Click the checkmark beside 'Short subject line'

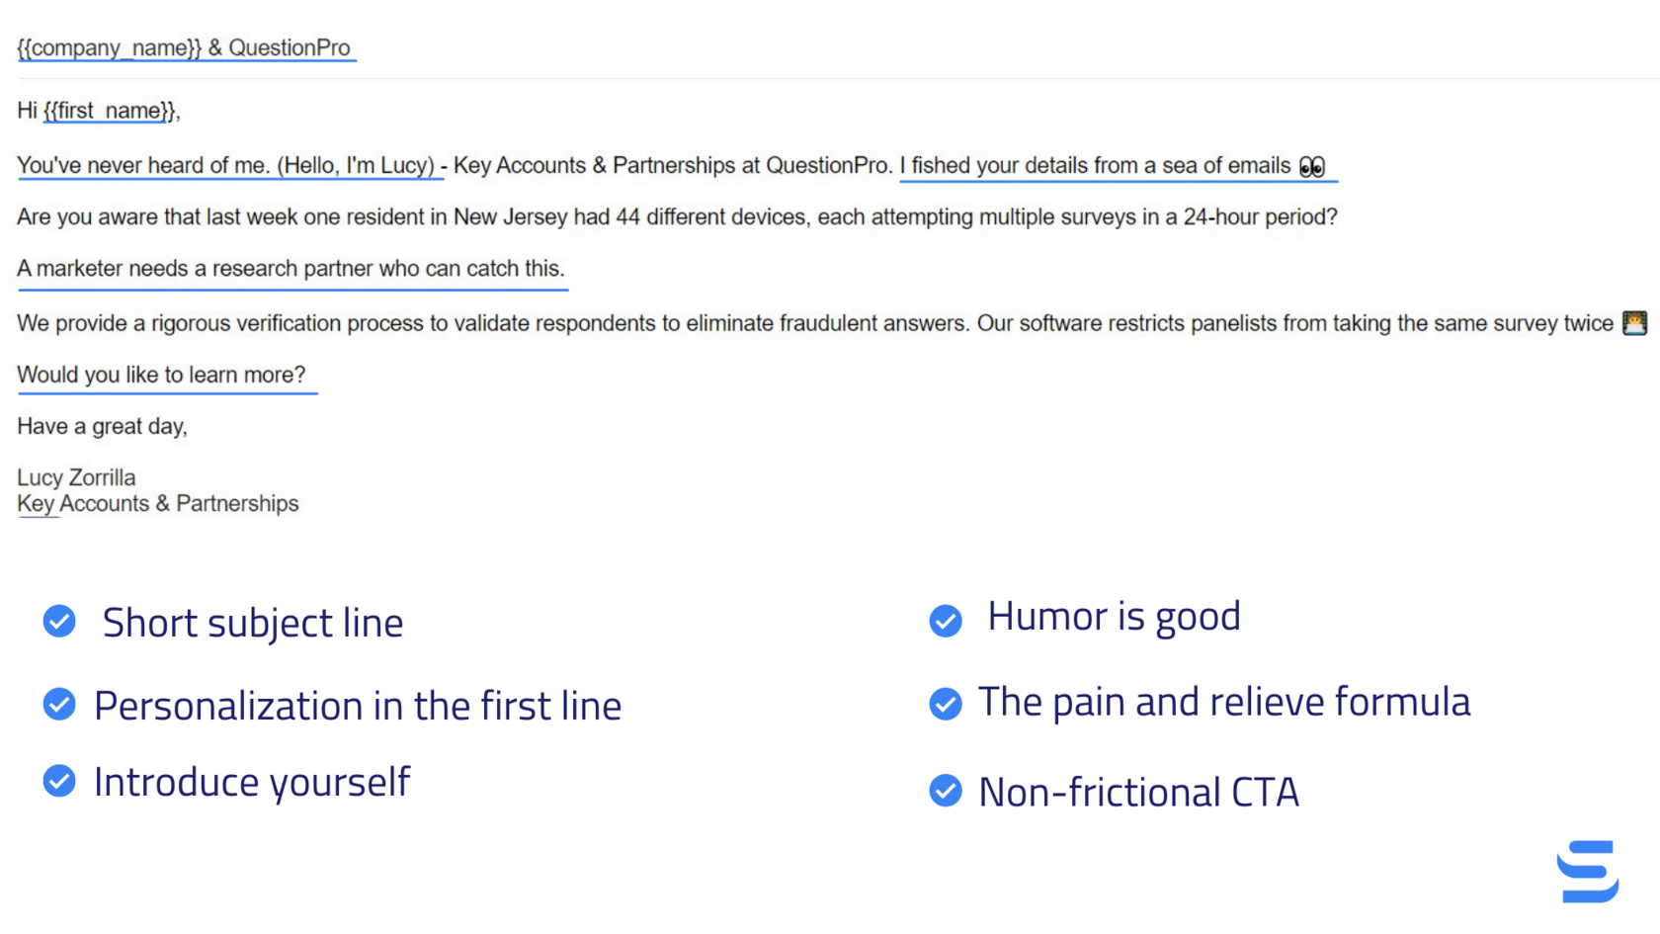pyautogui.click(x=59, y=622)
